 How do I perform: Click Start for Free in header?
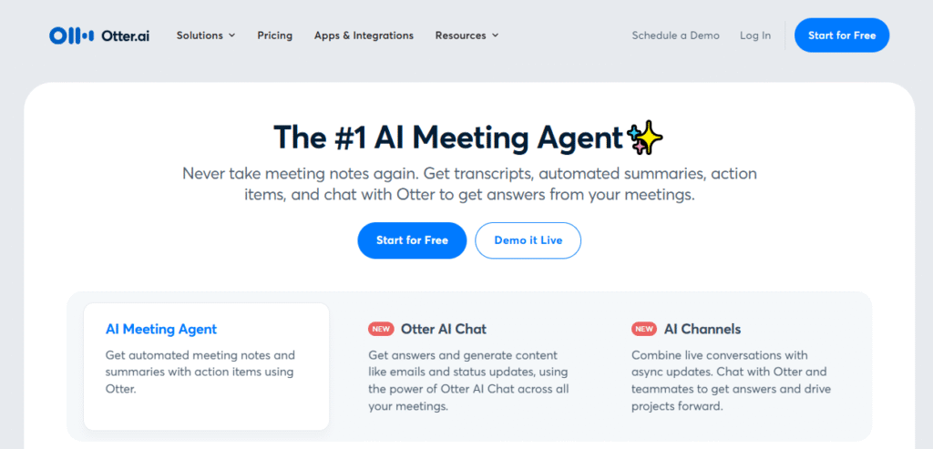point(842,36)
